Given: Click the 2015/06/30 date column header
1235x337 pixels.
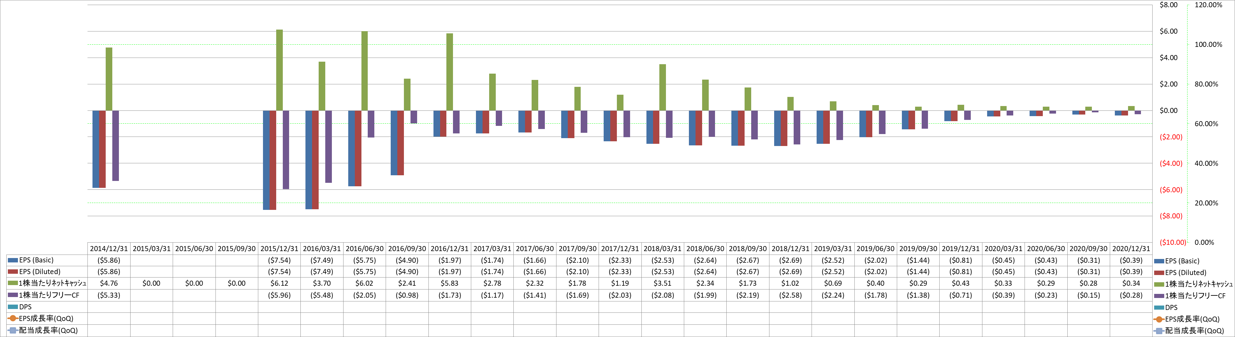Looking at the screenshot, I should coord(194,249).
